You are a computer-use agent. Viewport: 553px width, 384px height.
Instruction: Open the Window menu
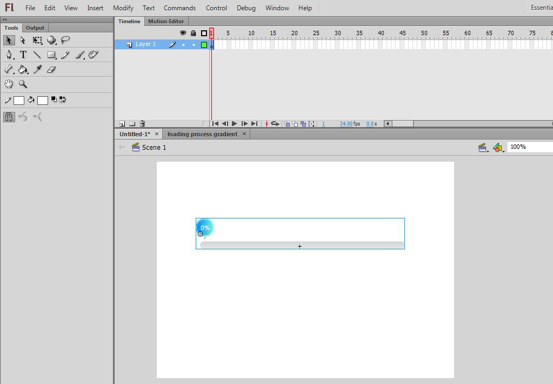tap(277, 8)
